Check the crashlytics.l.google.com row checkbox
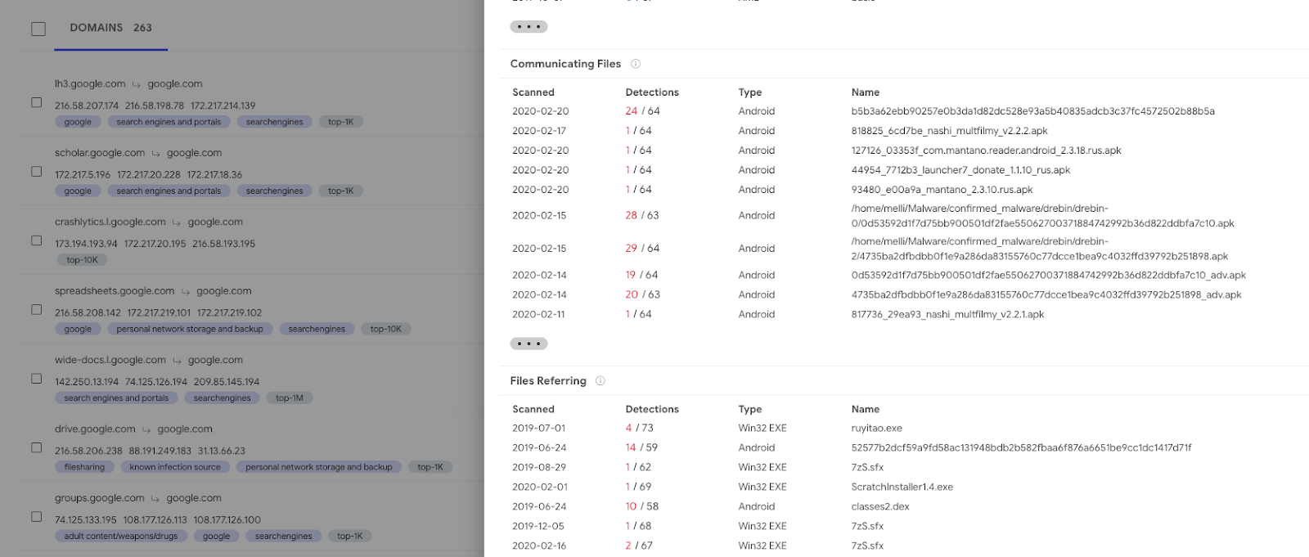 [36, 240]
